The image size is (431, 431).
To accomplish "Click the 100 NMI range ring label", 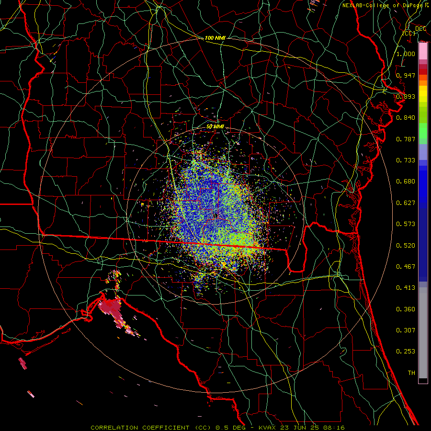I will pyautogui.click(x=215, y=38).
